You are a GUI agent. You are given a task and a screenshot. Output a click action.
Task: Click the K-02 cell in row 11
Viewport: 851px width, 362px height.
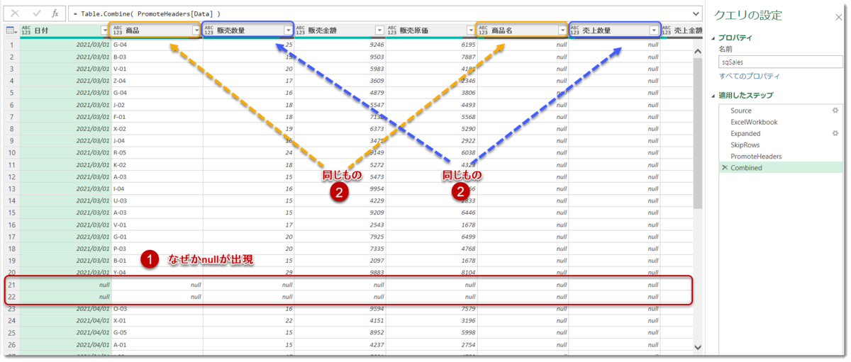pos(157,165)
